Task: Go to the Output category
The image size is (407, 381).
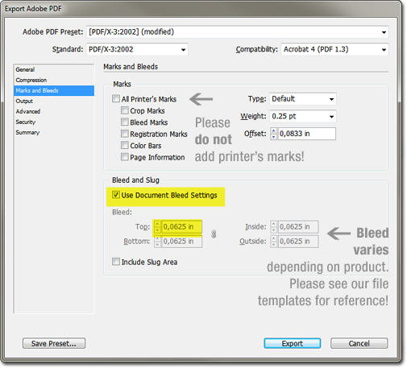Action: 54,101
